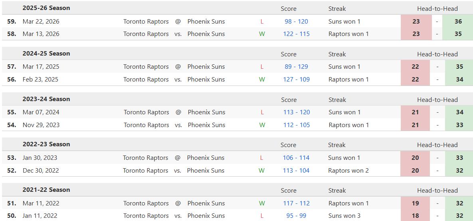The image size is (473, 221).
Task: Click the Mar 22, 2026 game date
Action: click(41, 22)
